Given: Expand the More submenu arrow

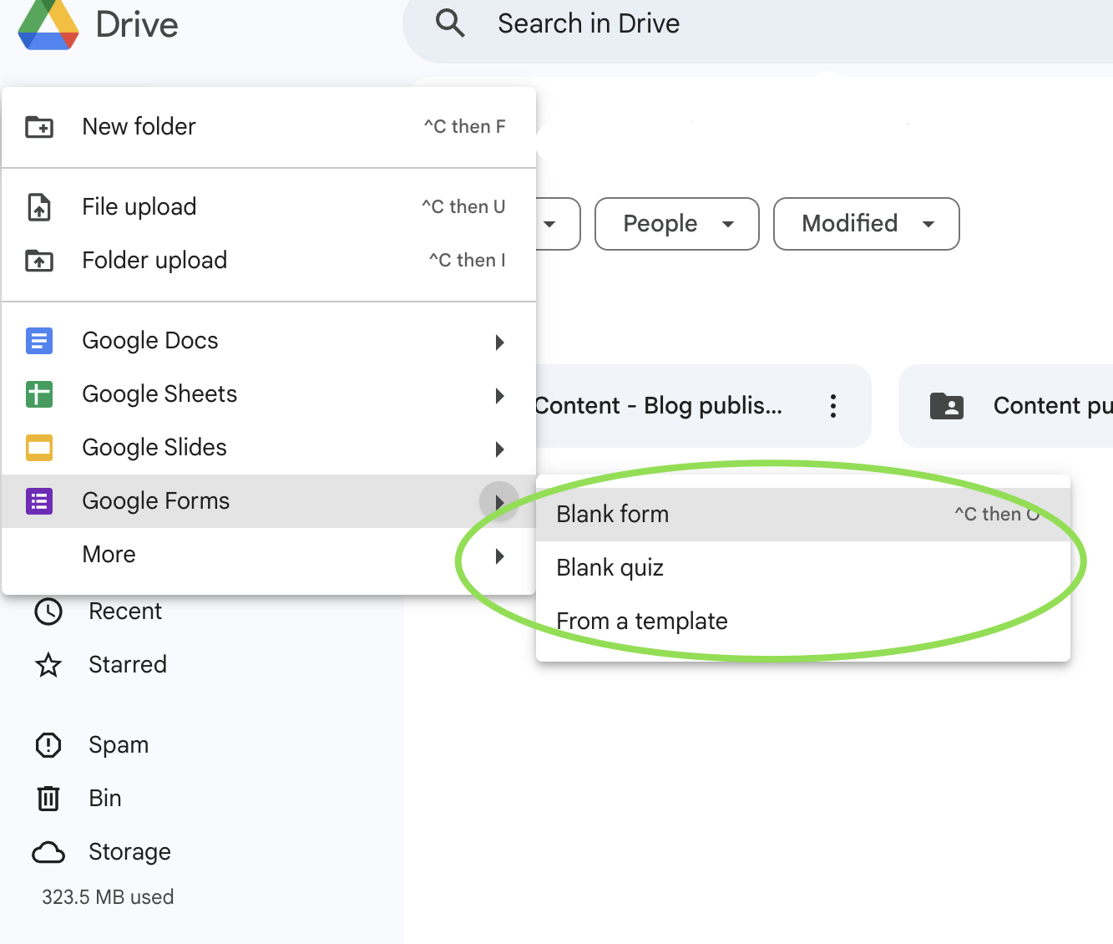Looking at the screenshot, I should [499, 556].
